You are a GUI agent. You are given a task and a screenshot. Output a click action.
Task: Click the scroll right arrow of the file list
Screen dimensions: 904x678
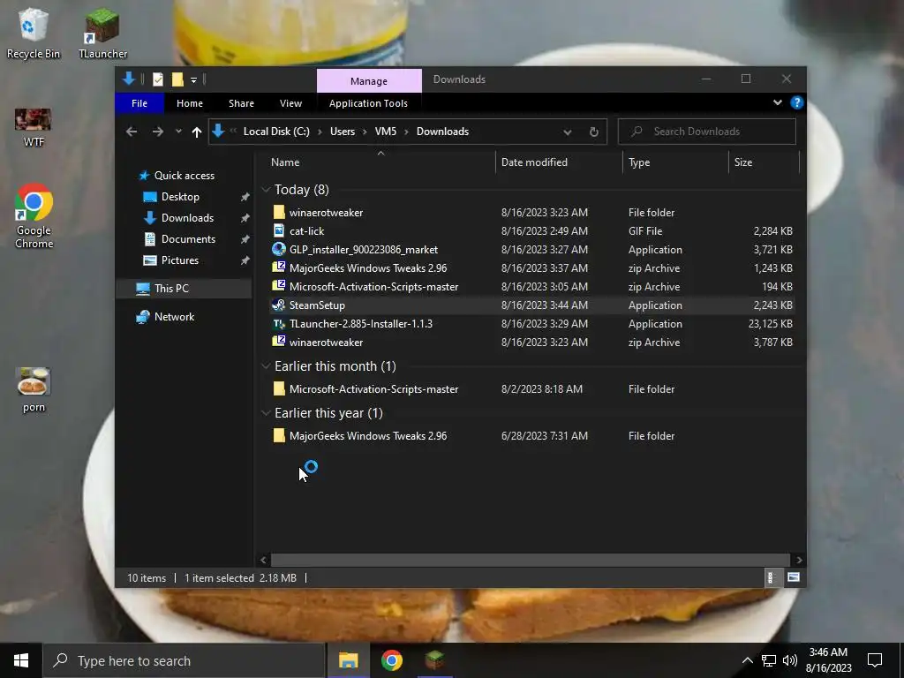799,560
